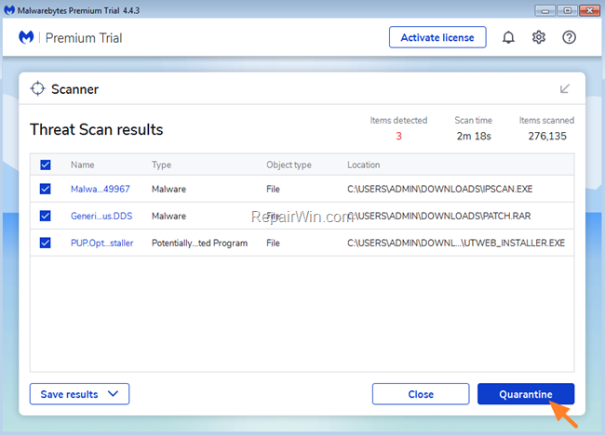Open the PUP.Opt...staller threat link
This screenshot has width=605, height=435.
tap(101, 243)
